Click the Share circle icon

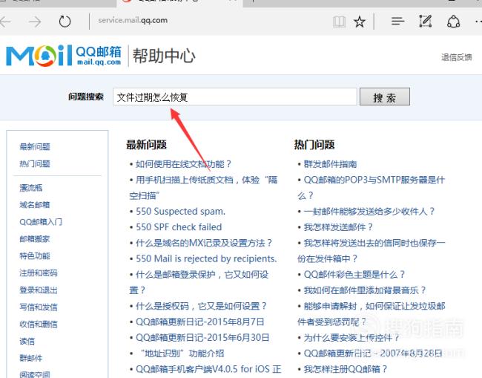tap(453, 22)
